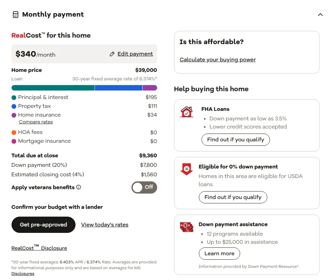
Task: Click the green Principal & interest bar segment
Action: 53,88
